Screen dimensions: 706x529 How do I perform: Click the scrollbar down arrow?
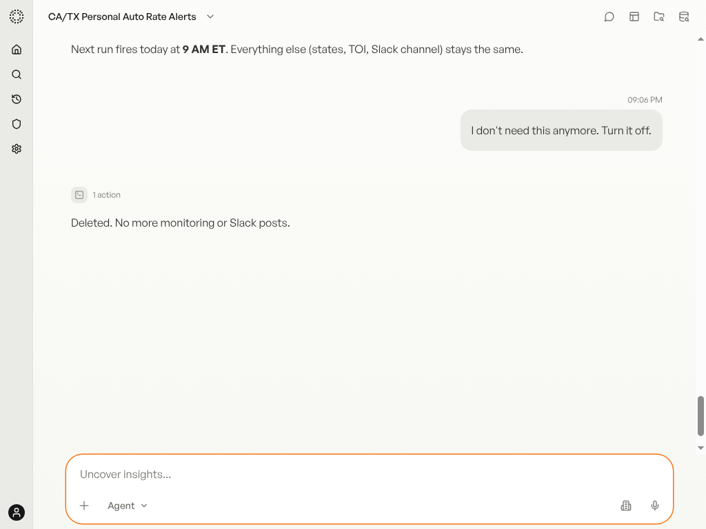point(700,448)
